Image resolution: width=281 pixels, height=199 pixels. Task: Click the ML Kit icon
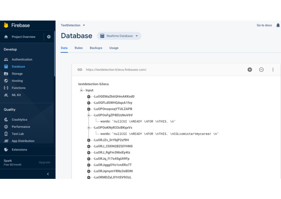pyautogui.click(x=6, y=95)
